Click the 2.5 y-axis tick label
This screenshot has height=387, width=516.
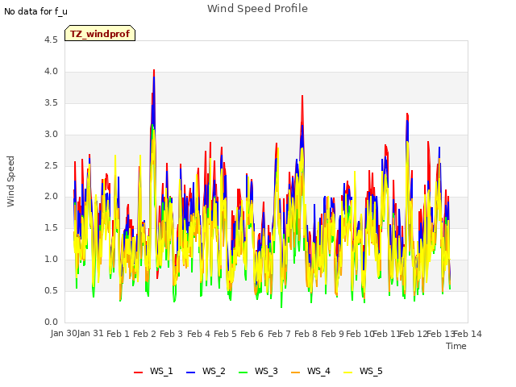click(x=51, y=165)
